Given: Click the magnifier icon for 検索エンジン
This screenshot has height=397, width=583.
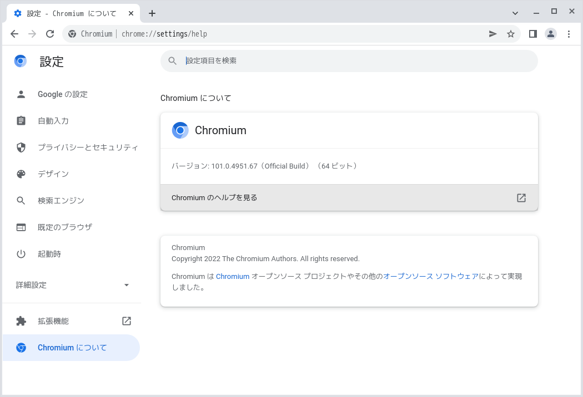Looking at the screenshot, I should 21,201.
